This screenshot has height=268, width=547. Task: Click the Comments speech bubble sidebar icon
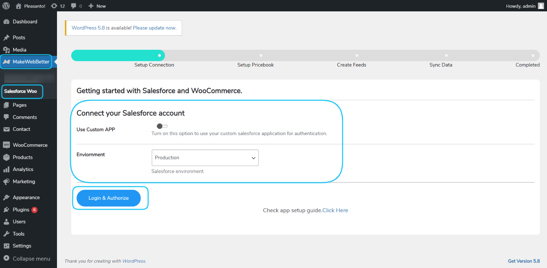coord(6,117)
